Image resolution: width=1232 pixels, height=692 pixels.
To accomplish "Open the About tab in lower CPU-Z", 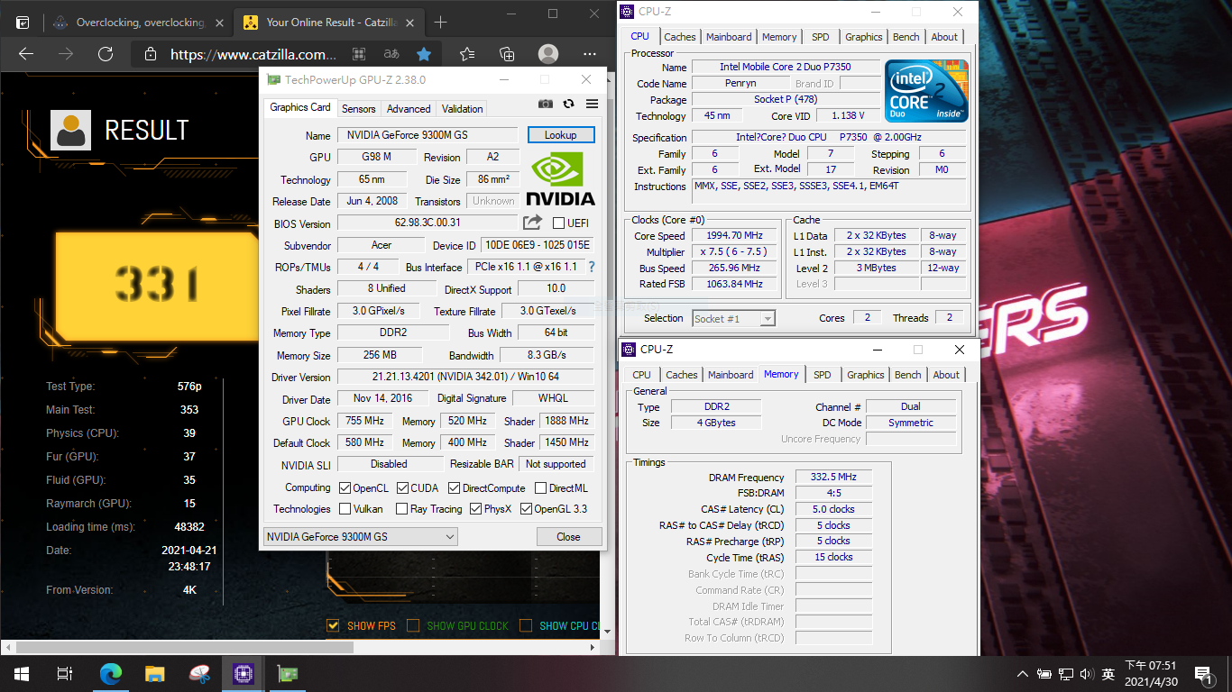I will (946, 375).
